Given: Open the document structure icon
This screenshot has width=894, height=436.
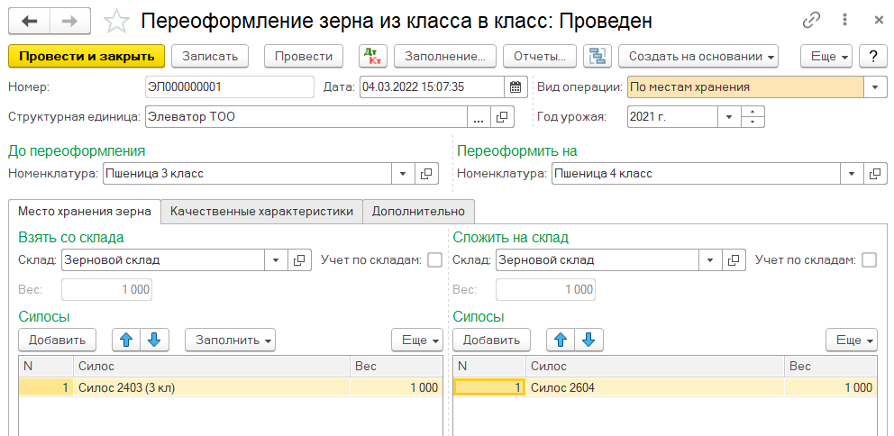Looking at the screenshot, I should [x=596, y=56].
